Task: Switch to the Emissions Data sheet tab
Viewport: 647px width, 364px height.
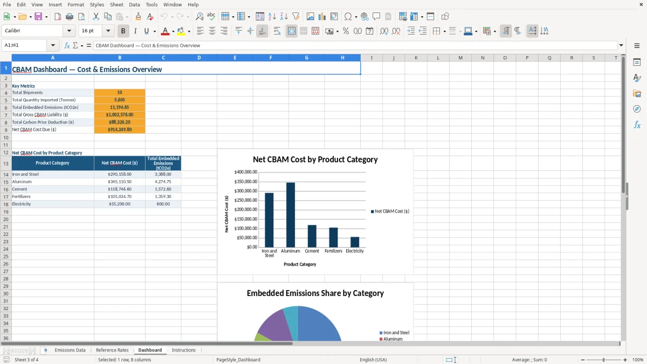Action: click(70, 350)
